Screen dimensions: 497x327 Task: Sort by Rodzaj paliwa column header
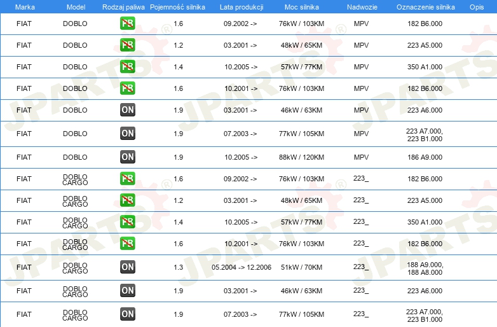tap(123, 7)
